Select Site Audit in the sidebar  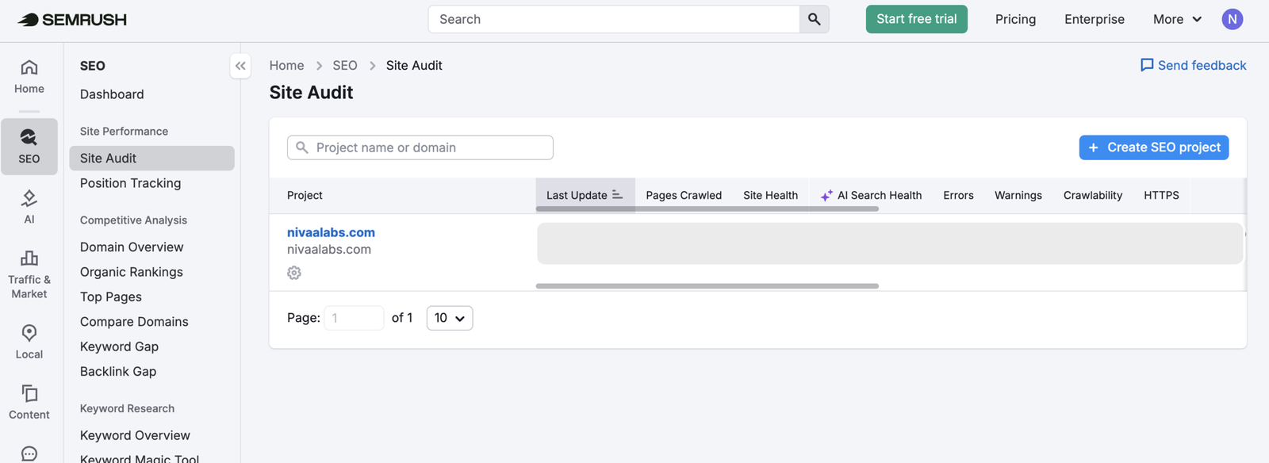(x=151, y=158)
